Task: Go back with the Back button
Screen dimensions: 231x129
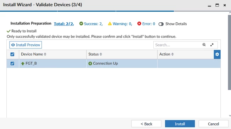Action: pos(146,124)
